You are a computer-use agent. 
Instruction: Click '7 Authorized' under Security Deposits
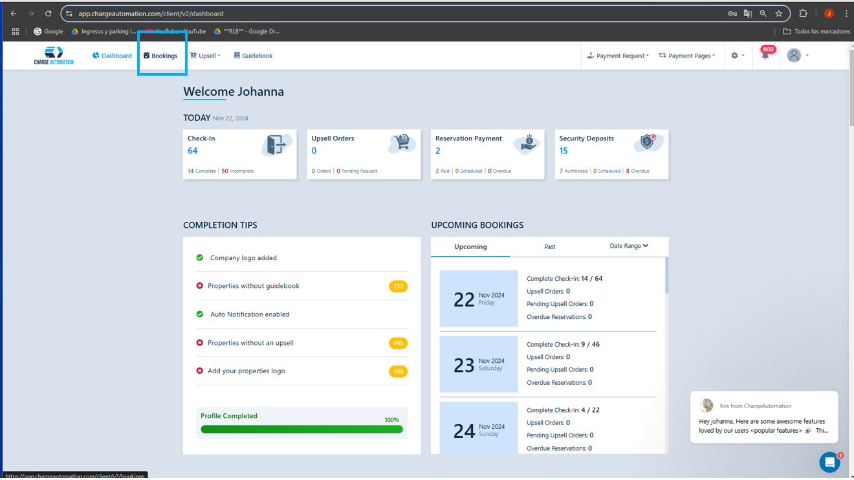[x=573, y=171]
